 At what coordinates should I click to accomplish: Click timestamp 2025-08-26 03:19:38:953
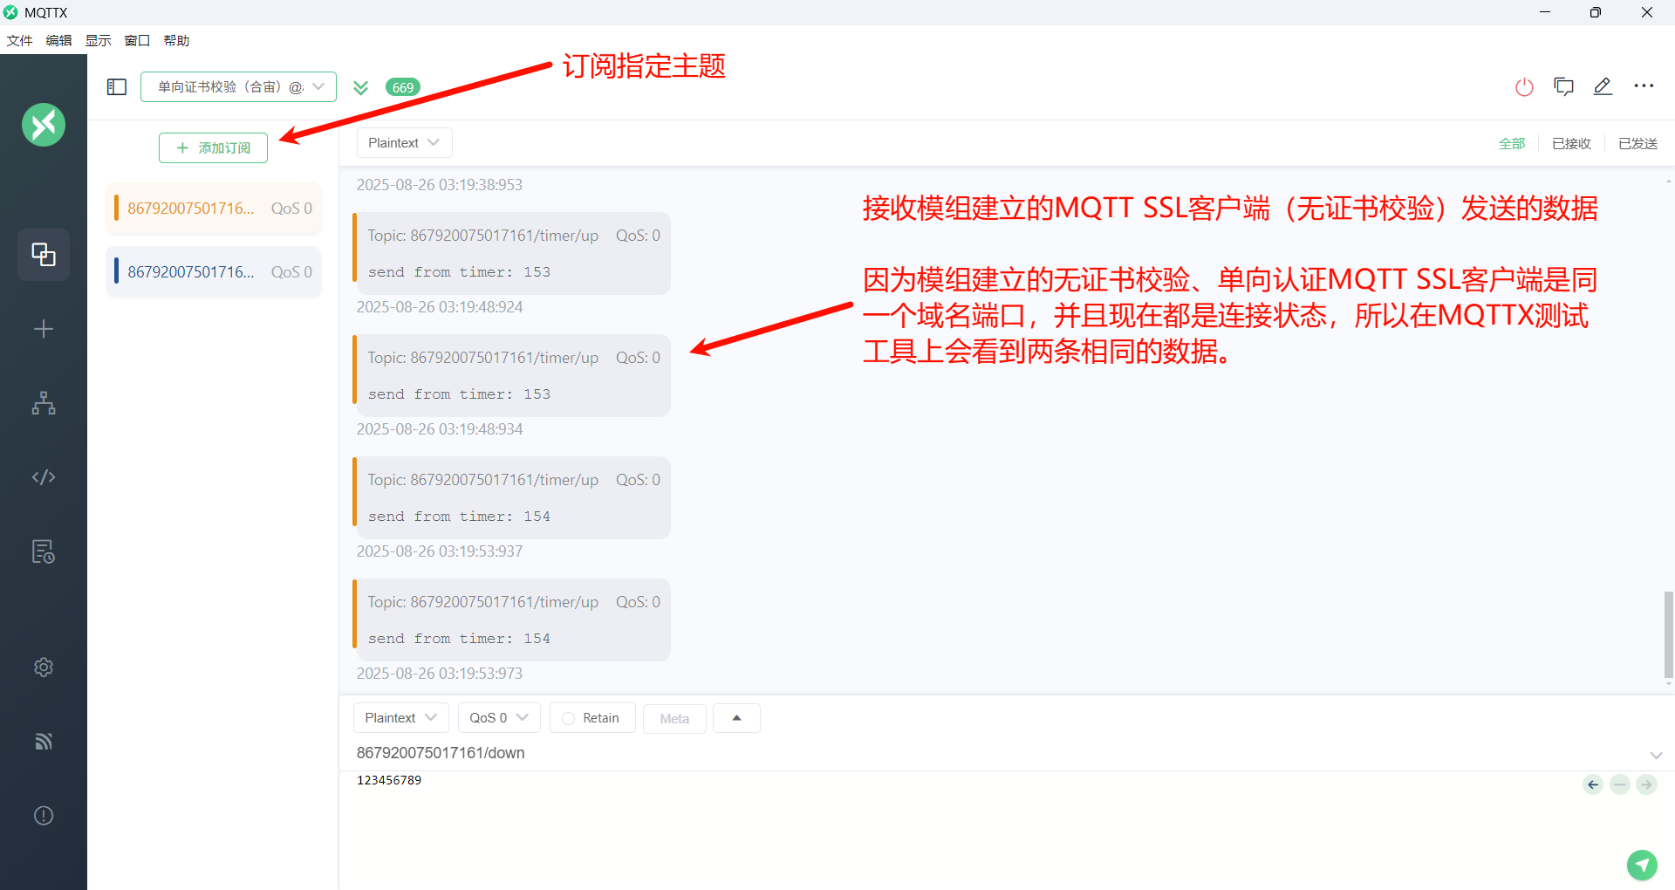[440, 185]
